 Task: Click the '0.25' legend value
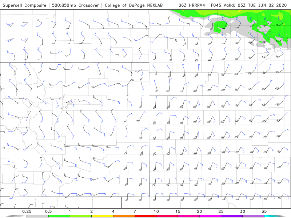(27, 211)
